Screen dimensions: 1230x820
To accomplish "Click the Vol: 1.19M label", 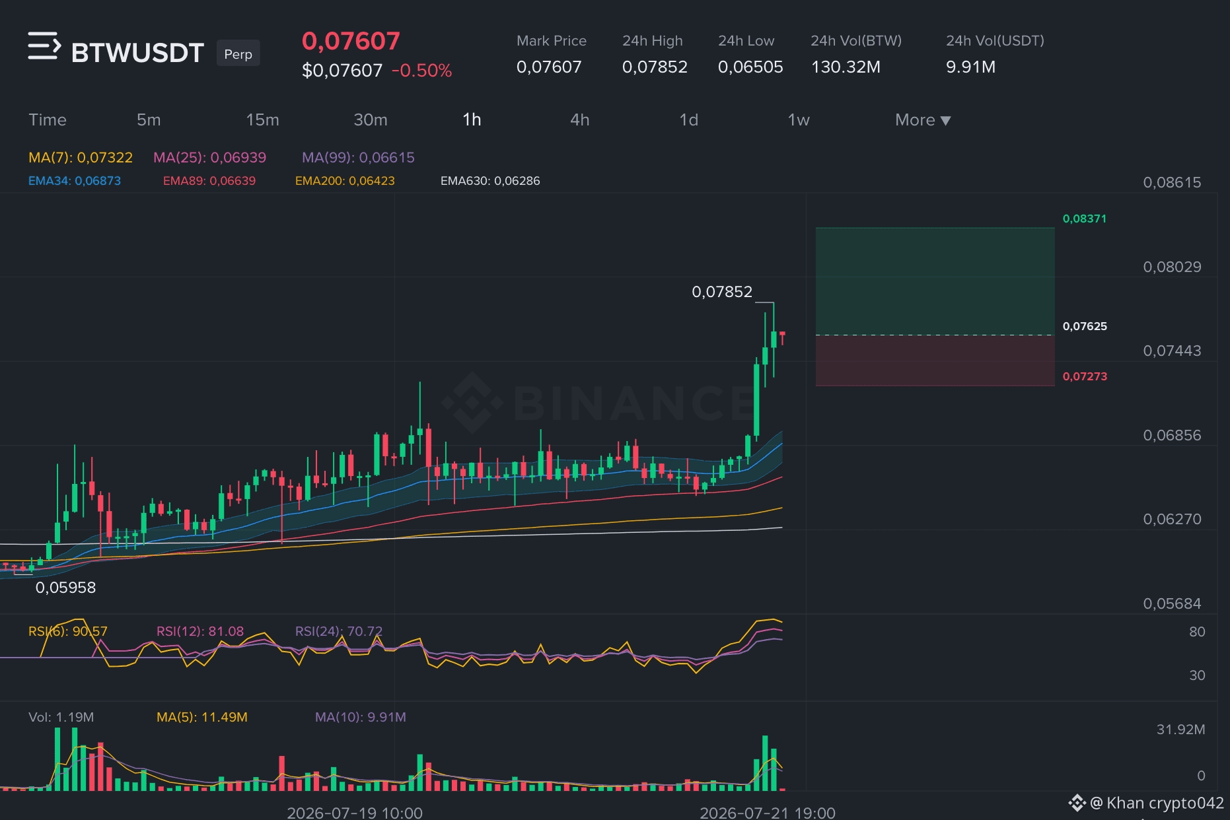I will pos(61,717).
